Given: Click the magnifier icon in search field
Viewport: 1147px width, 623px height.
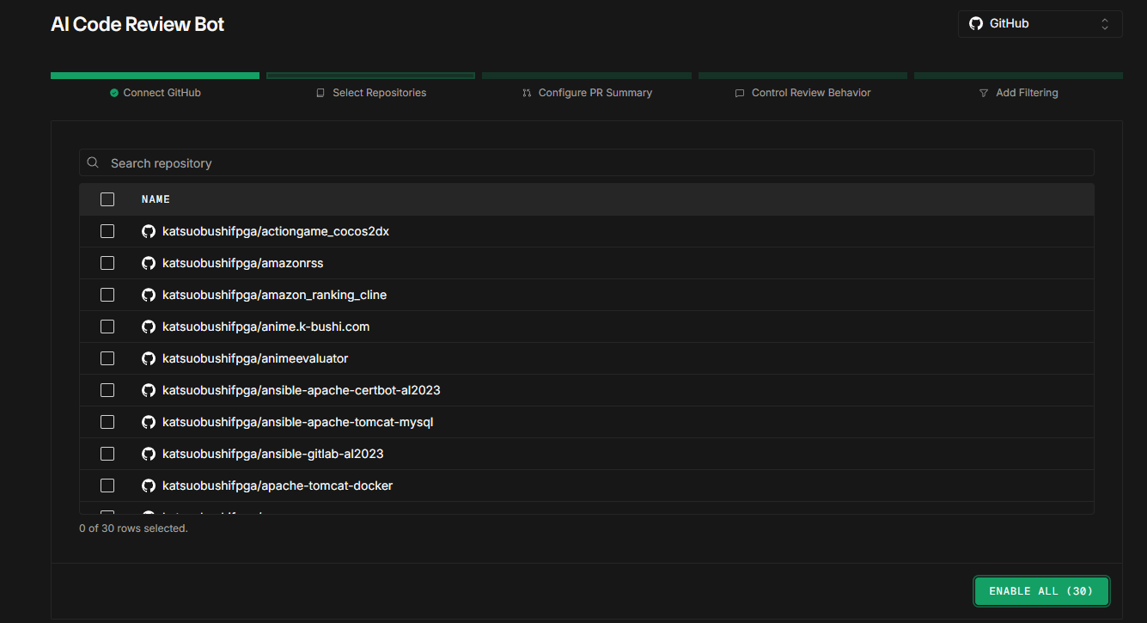Looking at the screenshot, I should (93, 162).
